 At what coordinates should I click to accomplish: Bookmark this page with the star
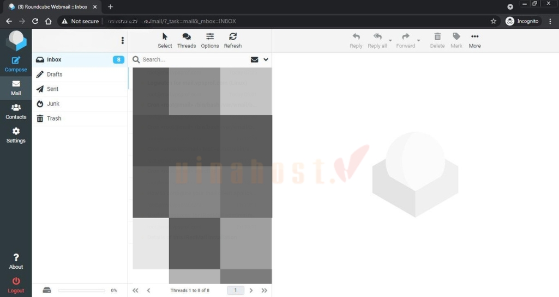point(494,21)
